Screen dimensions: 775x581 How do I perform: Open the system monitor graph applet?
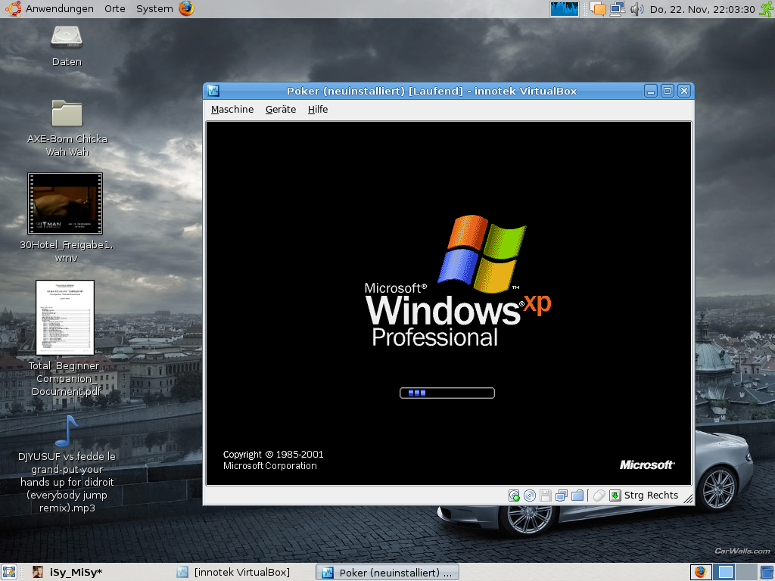click(564, 9)
